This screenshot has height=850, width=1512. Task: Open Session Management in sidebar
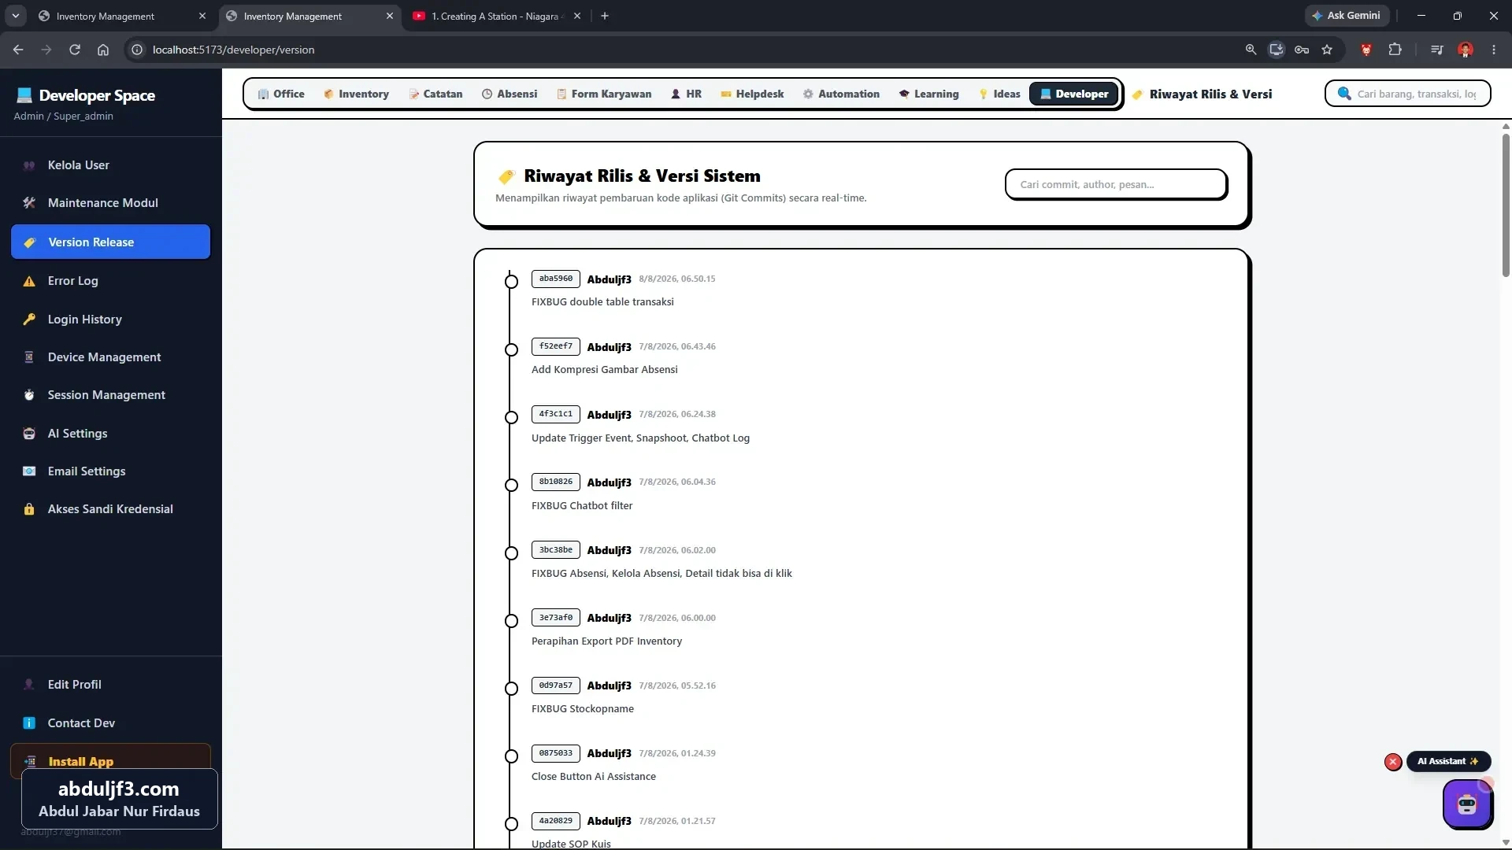(x=110, y=395)
